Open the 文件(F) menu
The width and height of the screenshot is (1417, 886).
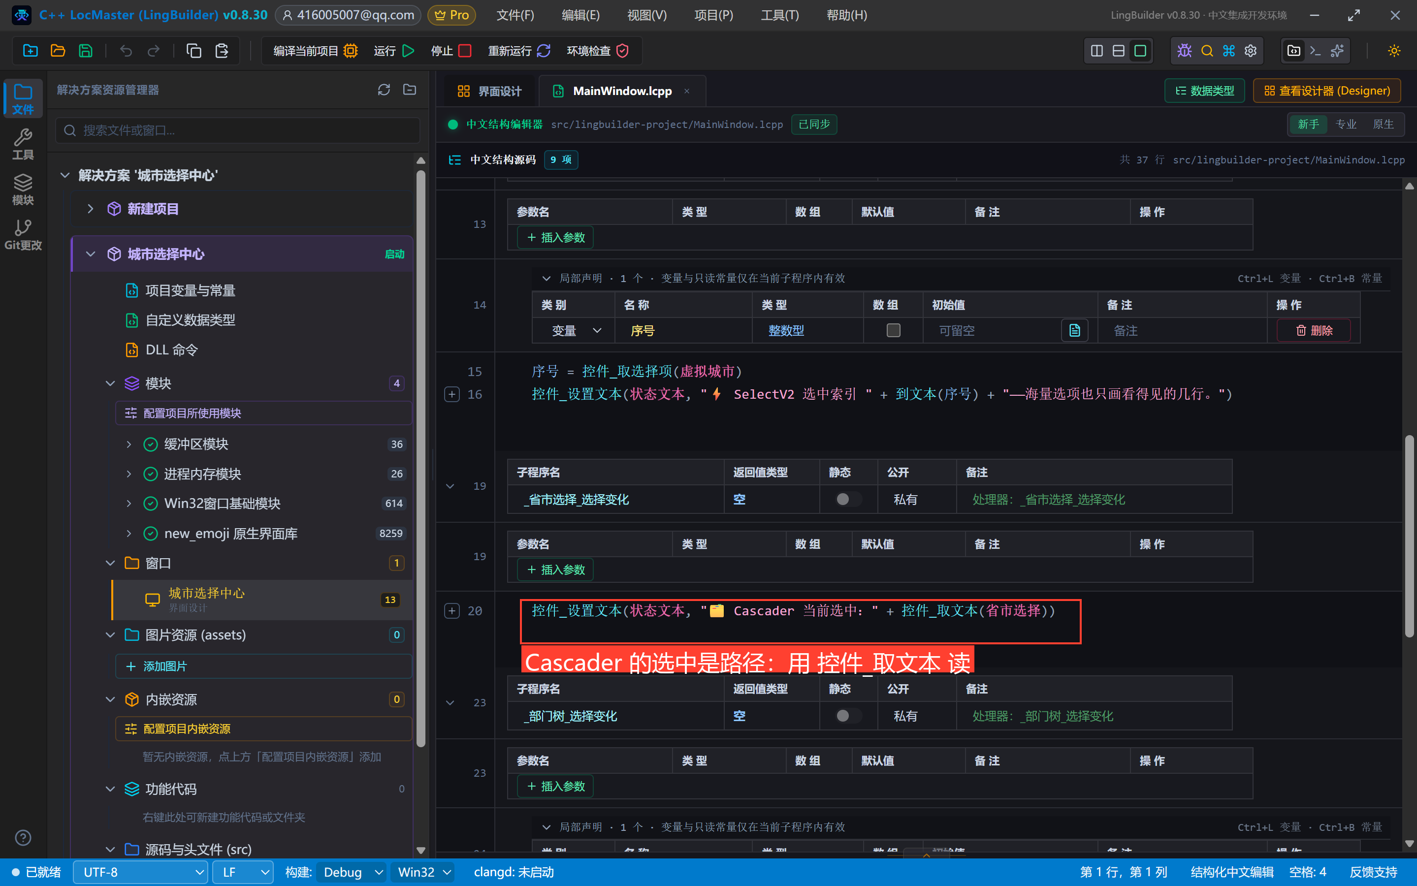[515, 15]
